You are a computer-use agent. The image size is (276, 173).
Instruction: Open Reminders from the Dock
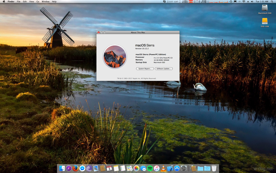123,168
